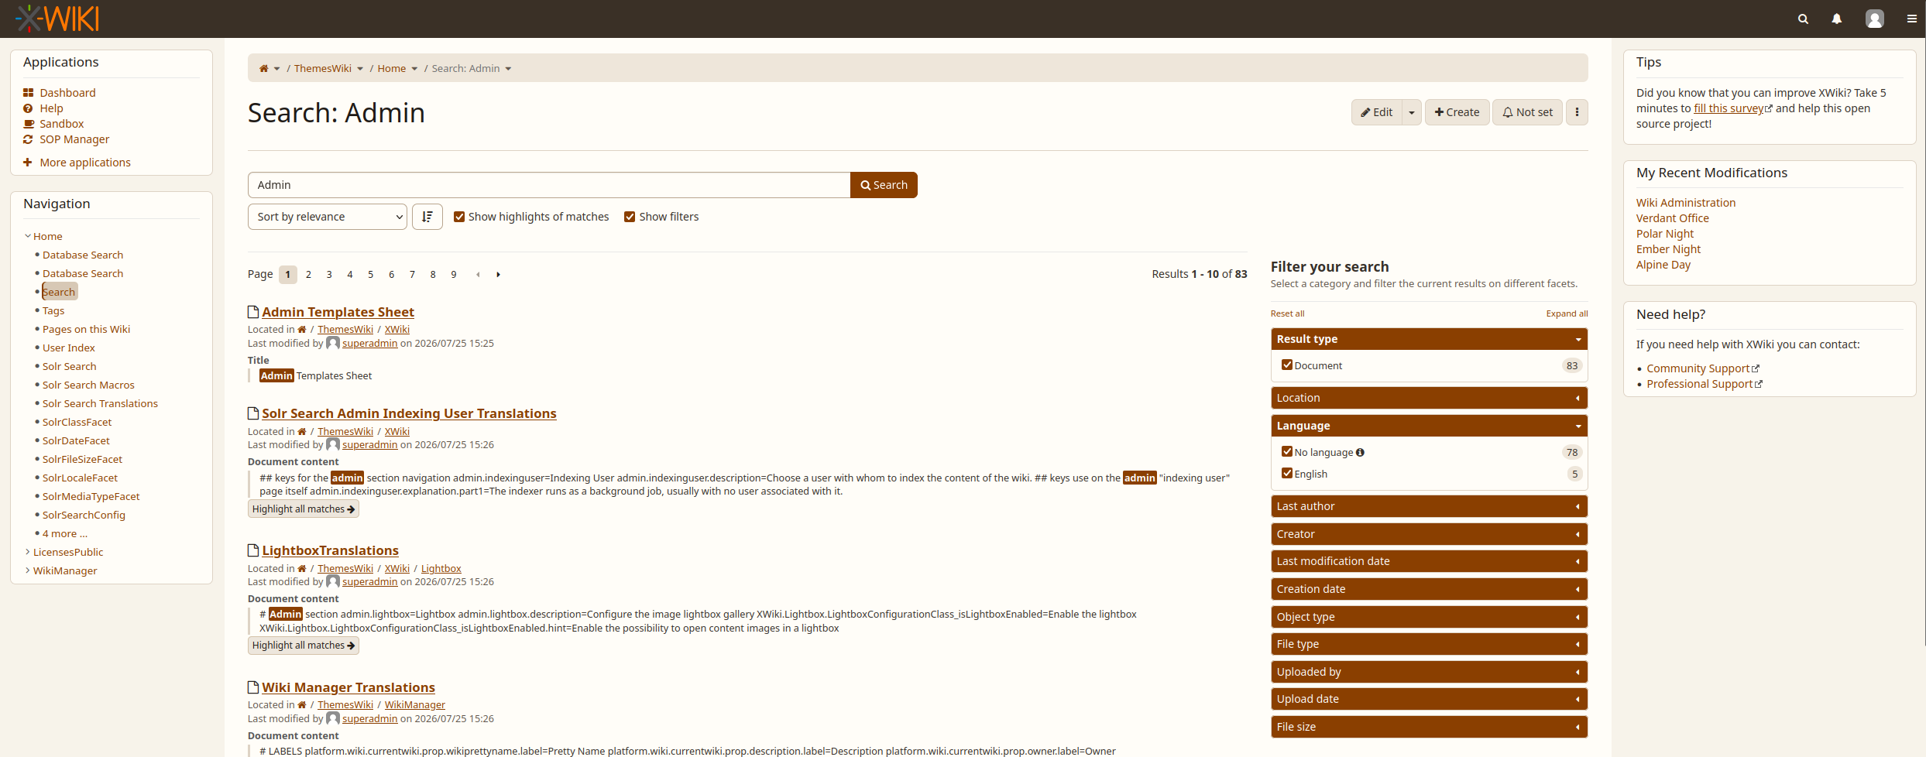1926x757 pixels.
Task: Click the XWiki logo
Action: (57, 19)
